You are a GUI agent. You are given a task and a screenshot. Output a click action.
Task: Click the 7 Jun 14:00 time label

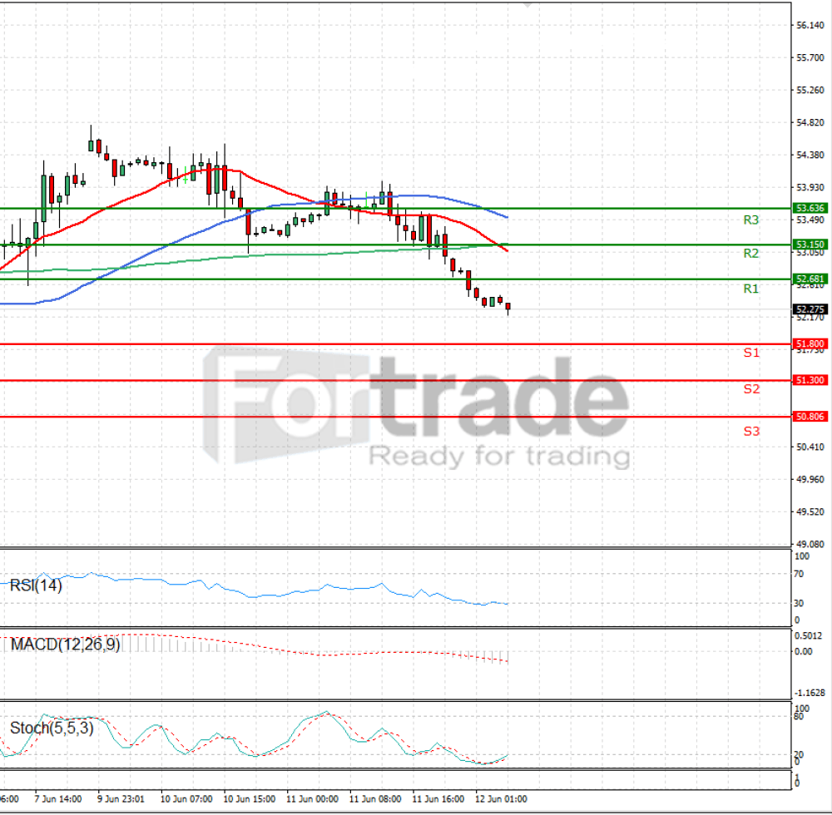click(58, 799)
